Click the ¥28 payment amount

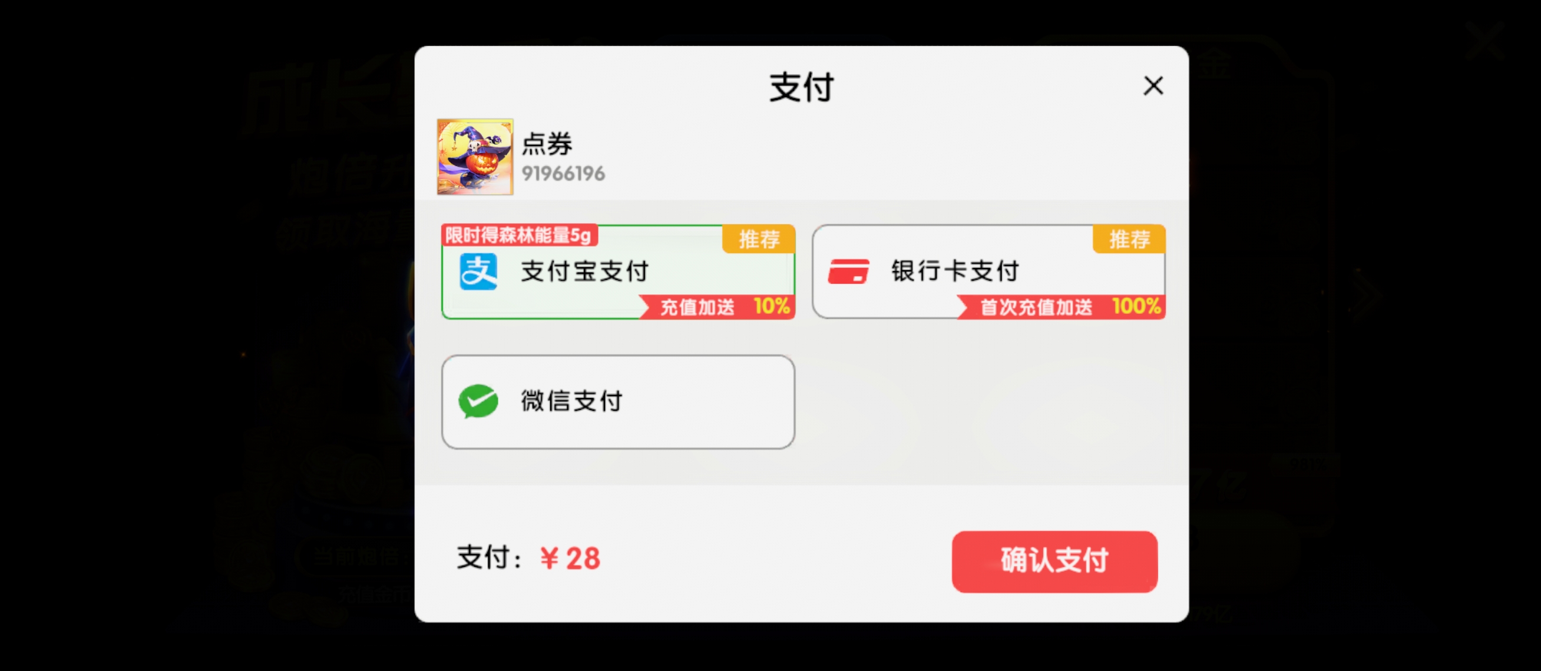pos(570,559)
